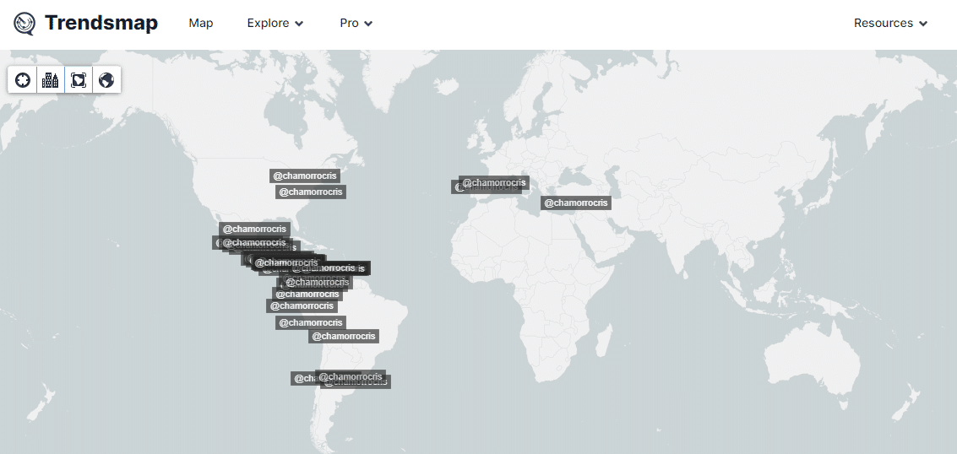Open the lower @chamorrocris label over the USA
957x454 pixels.
point(311,192)
